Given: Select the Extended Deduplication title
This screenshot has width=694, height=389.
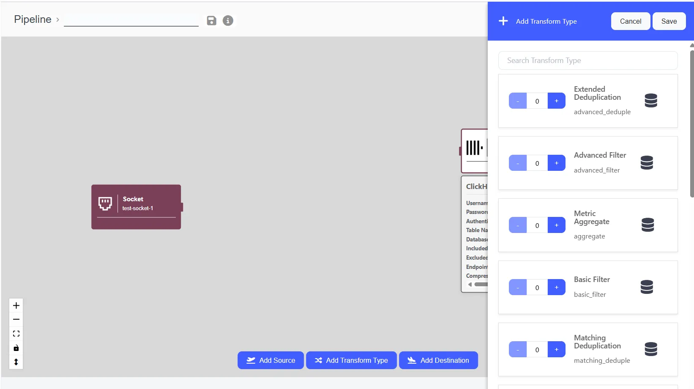Looking at the screenshot, I should tap(597, 93).
